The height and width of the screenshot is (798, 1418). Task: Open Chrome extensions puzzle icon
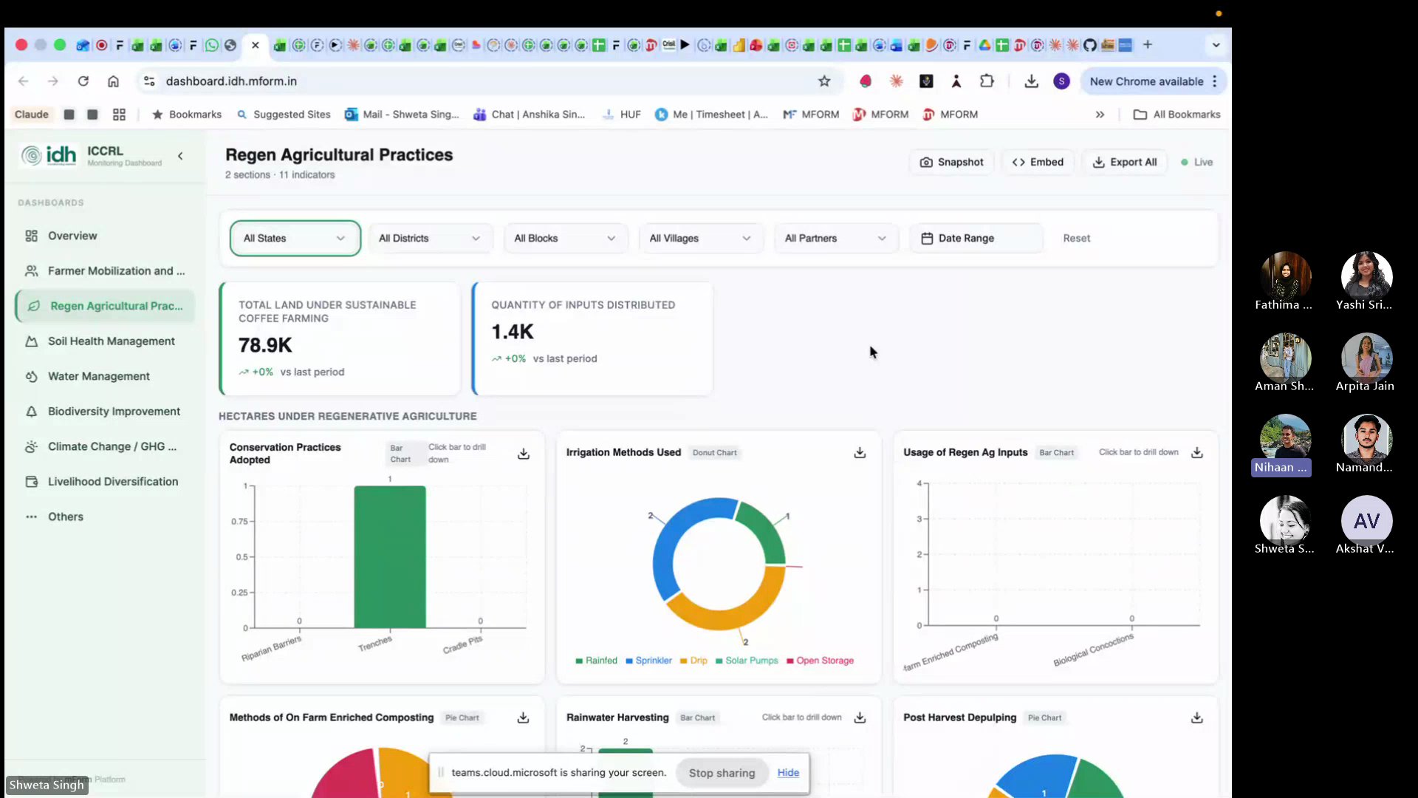[x=987, y=81]
